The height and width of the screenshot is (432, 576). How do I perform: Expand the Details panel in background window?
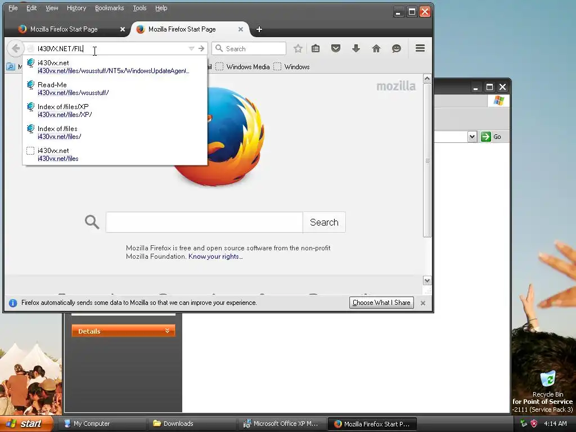click(x=123, y=331)
